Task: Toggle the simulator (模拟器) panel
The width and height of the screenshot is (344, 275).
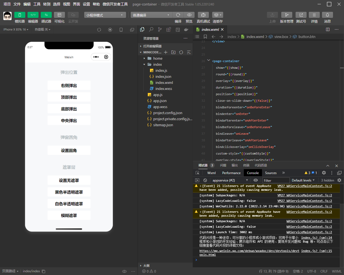Action: coord(20,15)
